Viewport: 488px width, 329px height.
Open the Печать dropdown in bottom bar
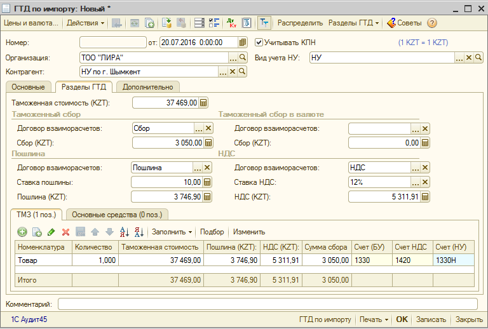point(373,319)
